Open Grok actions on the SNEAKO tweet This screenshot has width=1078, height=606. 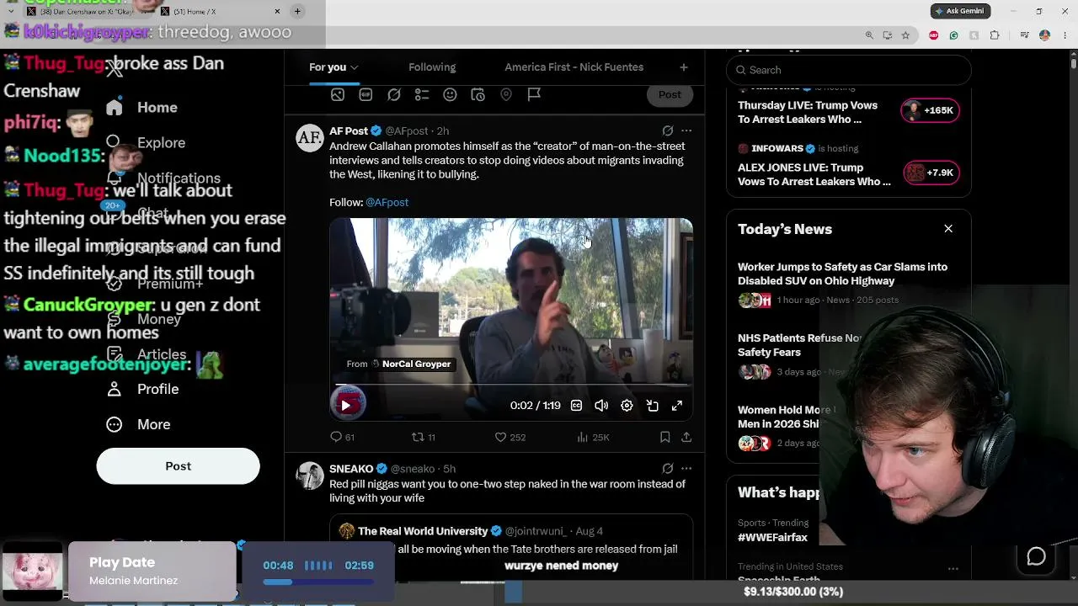pyautogui.click(x=668, y=469)
